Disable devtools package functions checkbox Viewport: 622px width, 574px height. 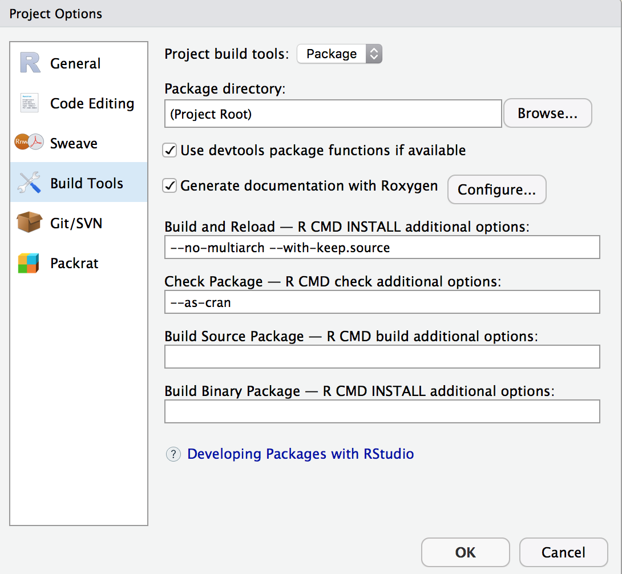(x=169, y=151)
